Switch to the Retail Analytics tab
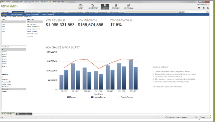The width and height of the screenshot is (215, 122). click(18, 12)
